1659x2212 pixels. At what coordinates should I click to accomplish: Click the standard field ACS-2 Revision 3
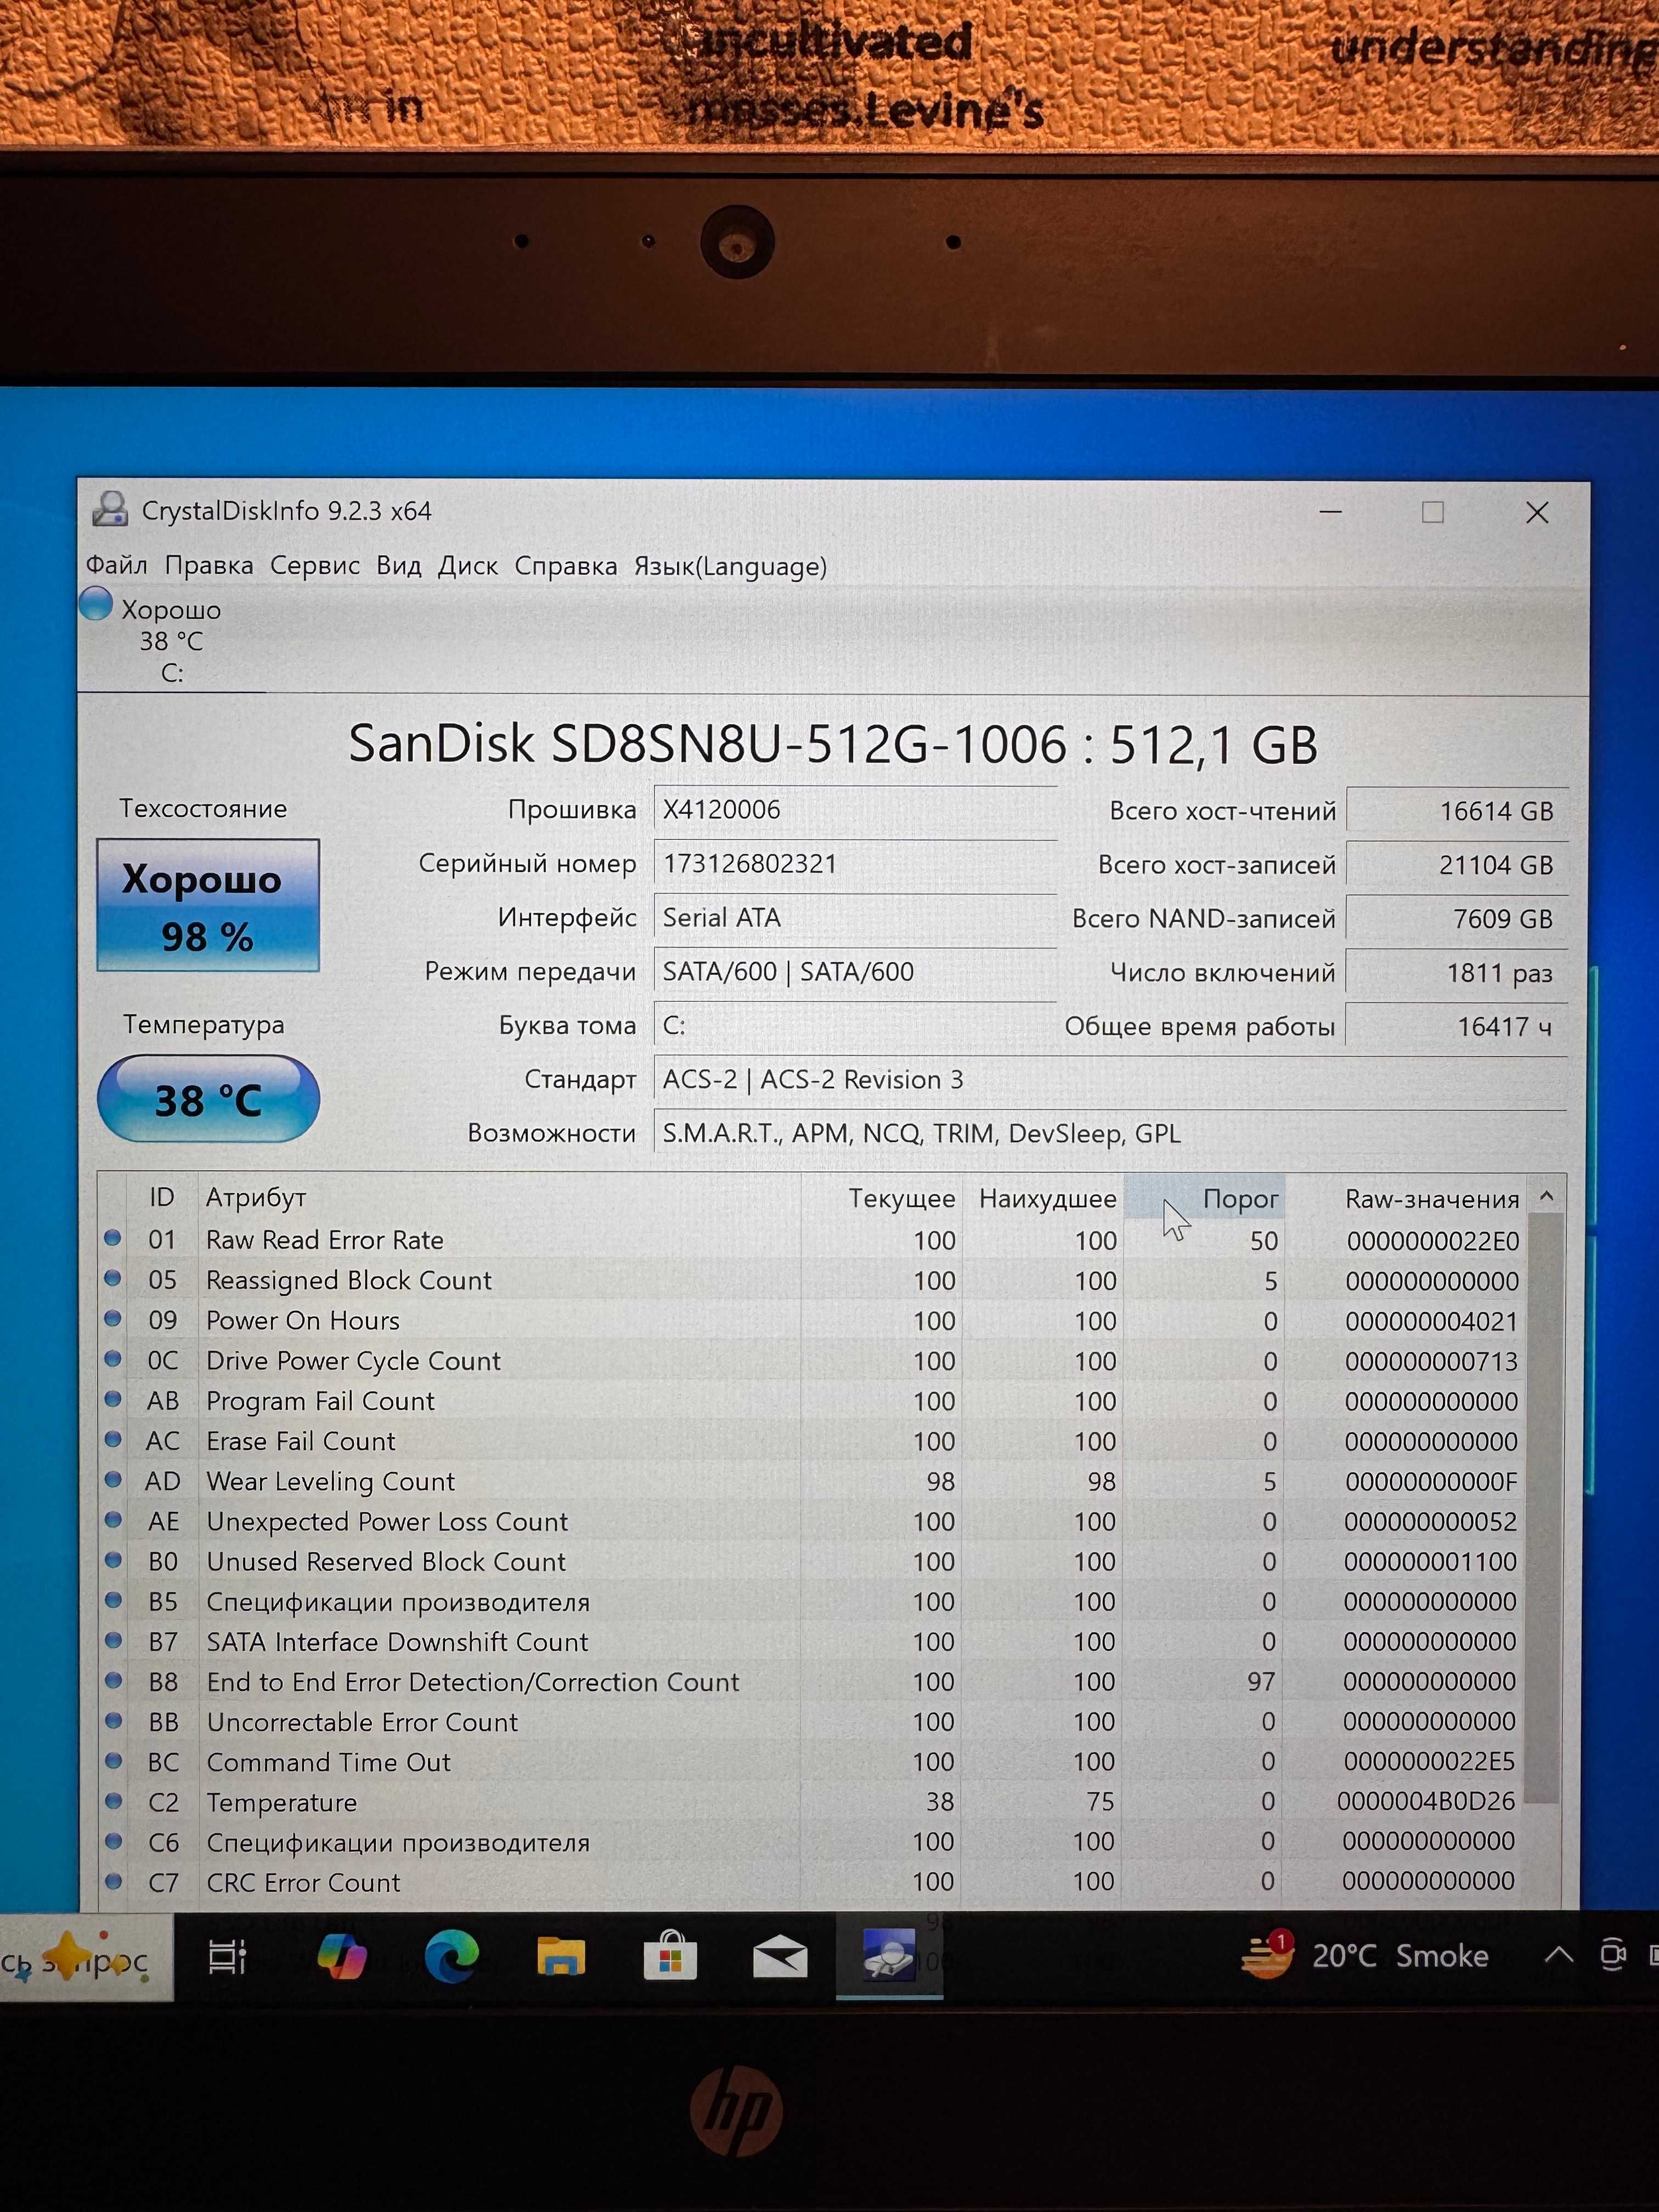(x=1110, y=1080)
